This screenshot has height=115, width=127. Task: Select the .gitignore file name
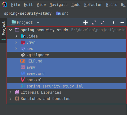[x=38, y=55]
